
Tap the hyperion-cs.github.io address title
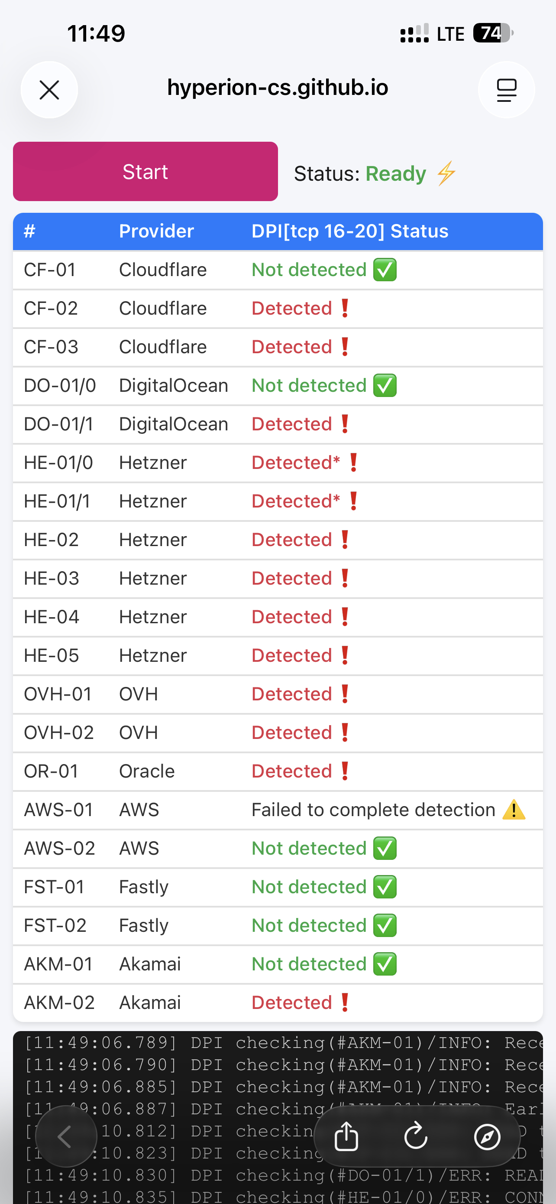277,88
